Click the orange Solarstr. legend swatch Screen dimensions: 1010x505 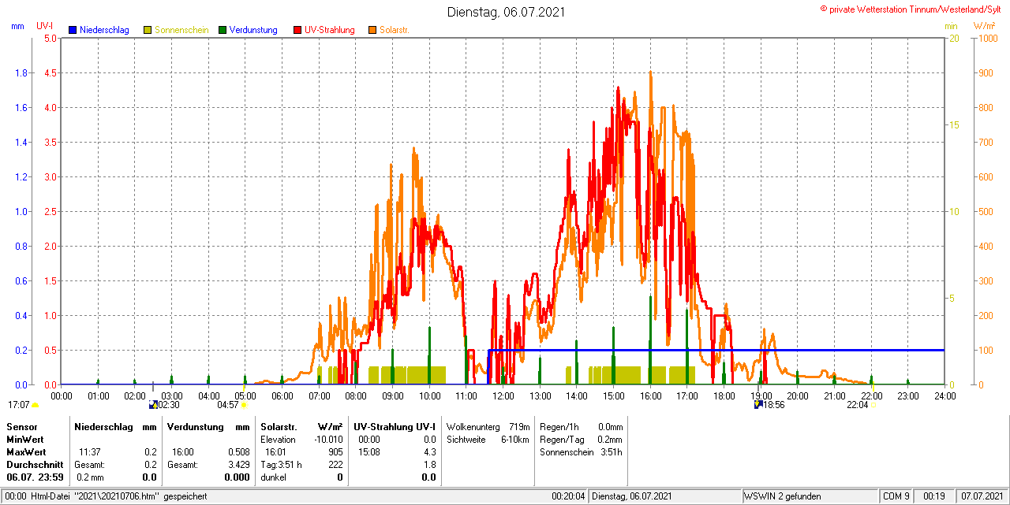click(x=372, y=30)
